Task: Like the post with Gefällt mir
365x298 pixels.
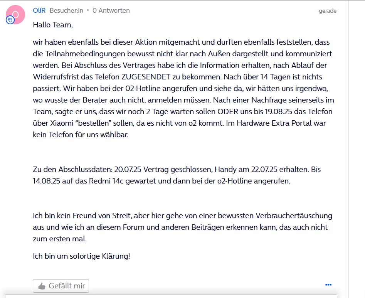Action: 61,286
